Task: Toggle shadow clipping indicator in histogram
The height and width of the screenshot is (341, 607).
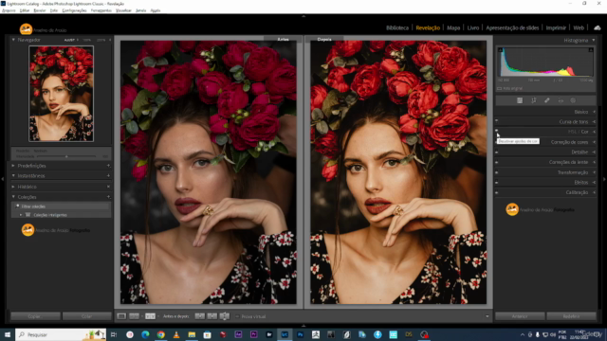Action: pos(500,50)
